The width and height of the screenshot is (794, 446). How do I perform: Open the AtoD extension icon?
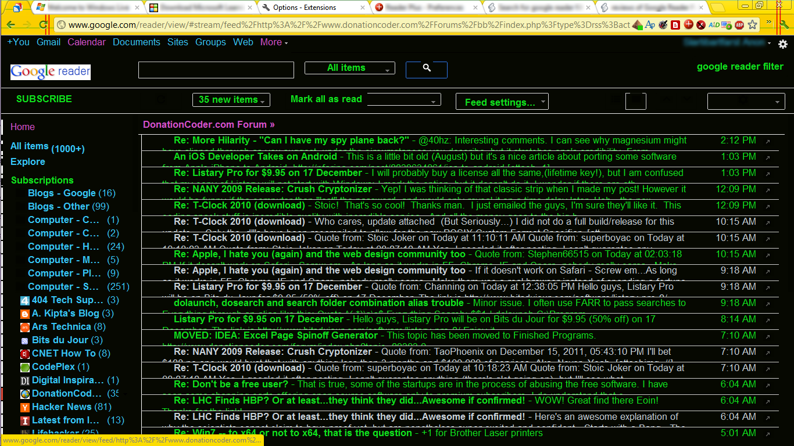click(x=714, y=25)
